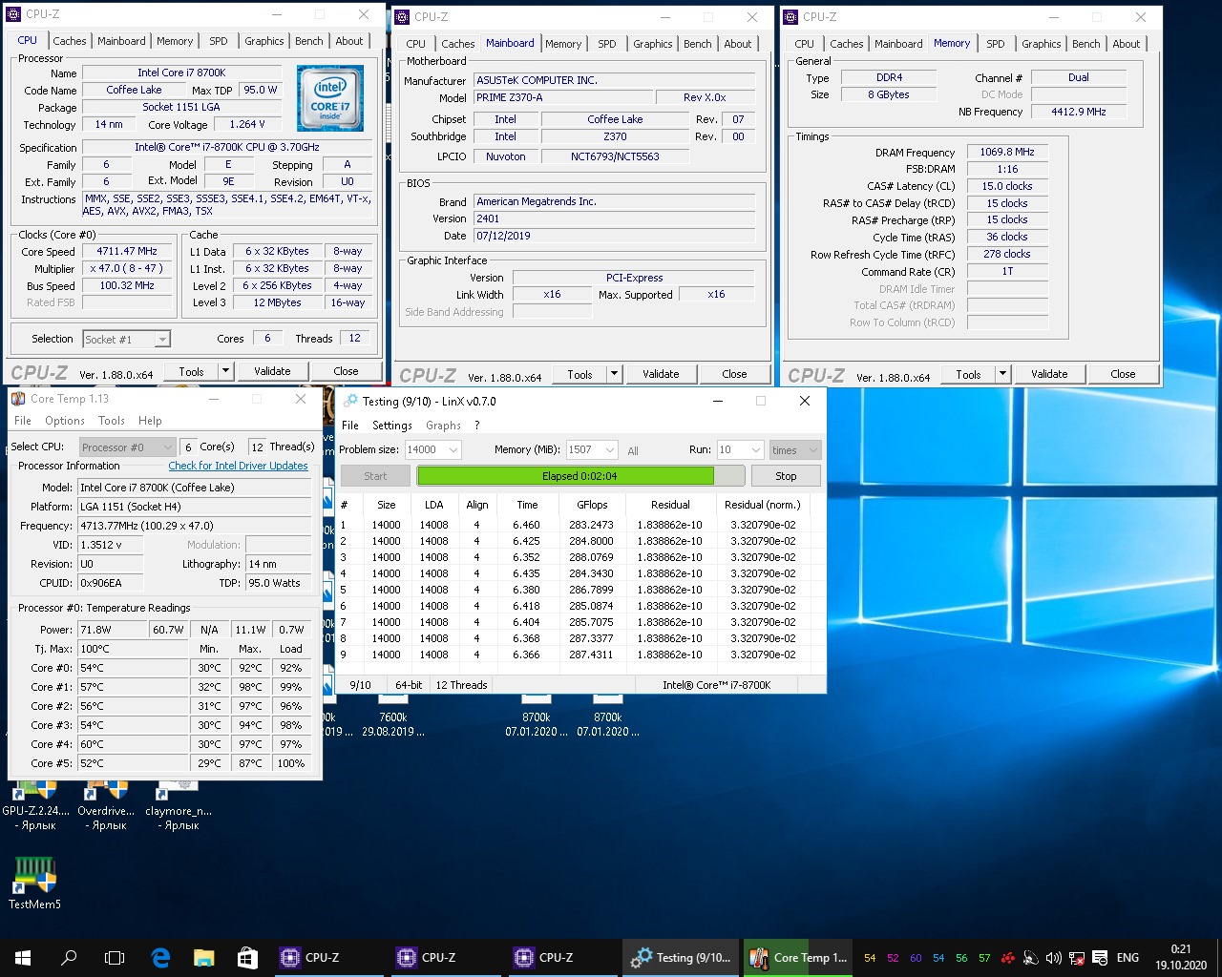Click the green 56 temperature tray icon

click(x=961, y=958)
